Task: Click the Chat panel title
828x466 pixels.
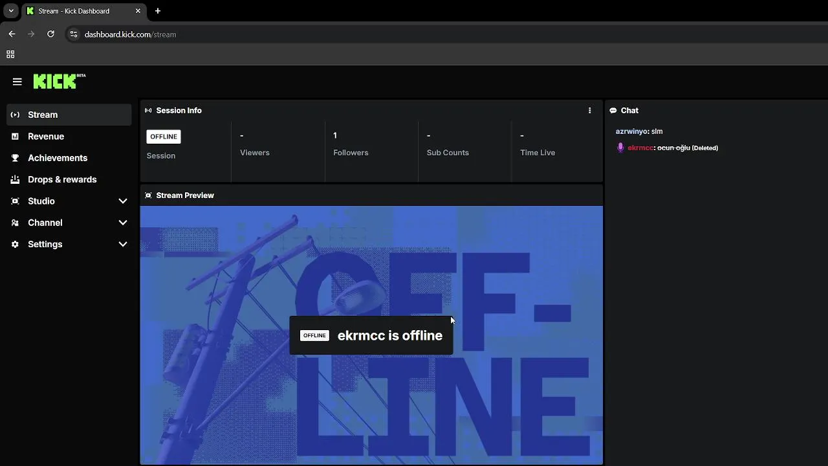Action: 629,111
